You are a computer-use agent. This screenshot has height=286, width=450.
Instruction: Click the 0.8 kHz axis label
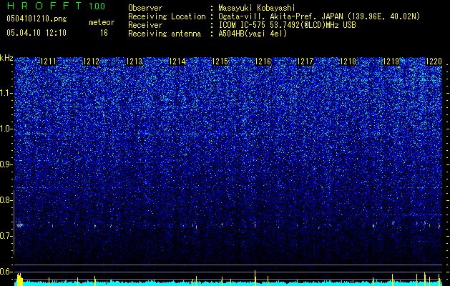pos(6,200)
